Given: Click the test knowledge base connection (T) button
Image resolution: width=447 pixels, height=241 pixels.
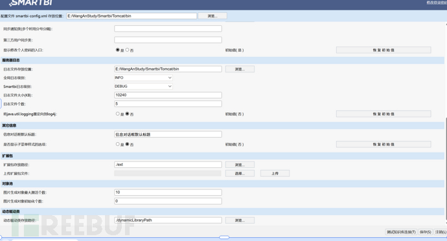Looking at the screenshot, I should click(x=401, y=232).
